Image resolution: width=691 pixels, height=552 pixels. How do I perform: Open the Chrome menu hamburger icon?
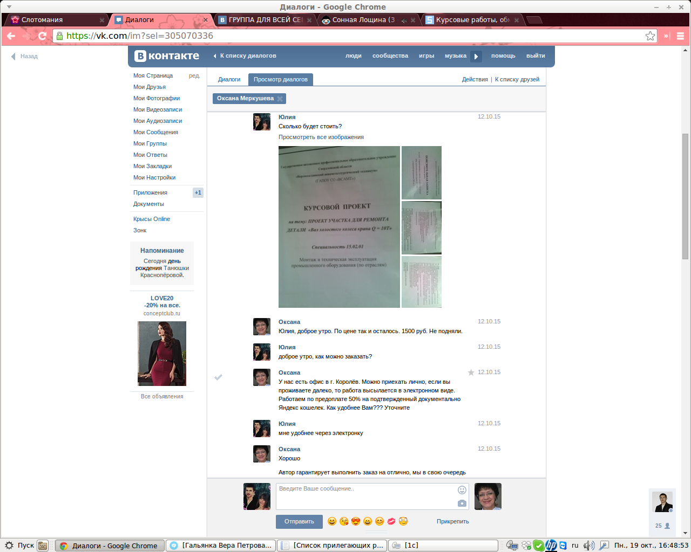point(680,36)
